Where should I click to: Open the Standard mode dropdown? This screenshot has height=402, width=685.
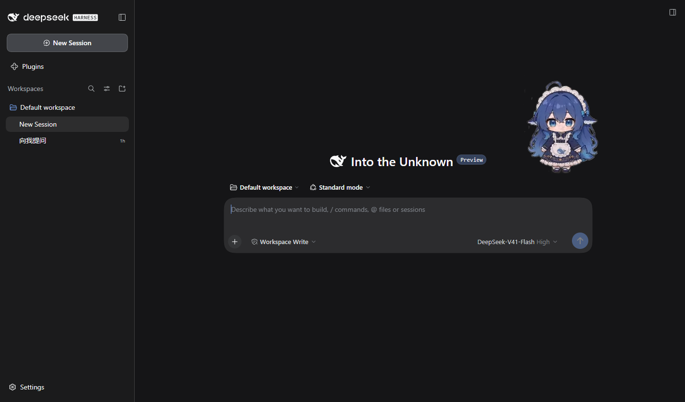click(340, 187)
